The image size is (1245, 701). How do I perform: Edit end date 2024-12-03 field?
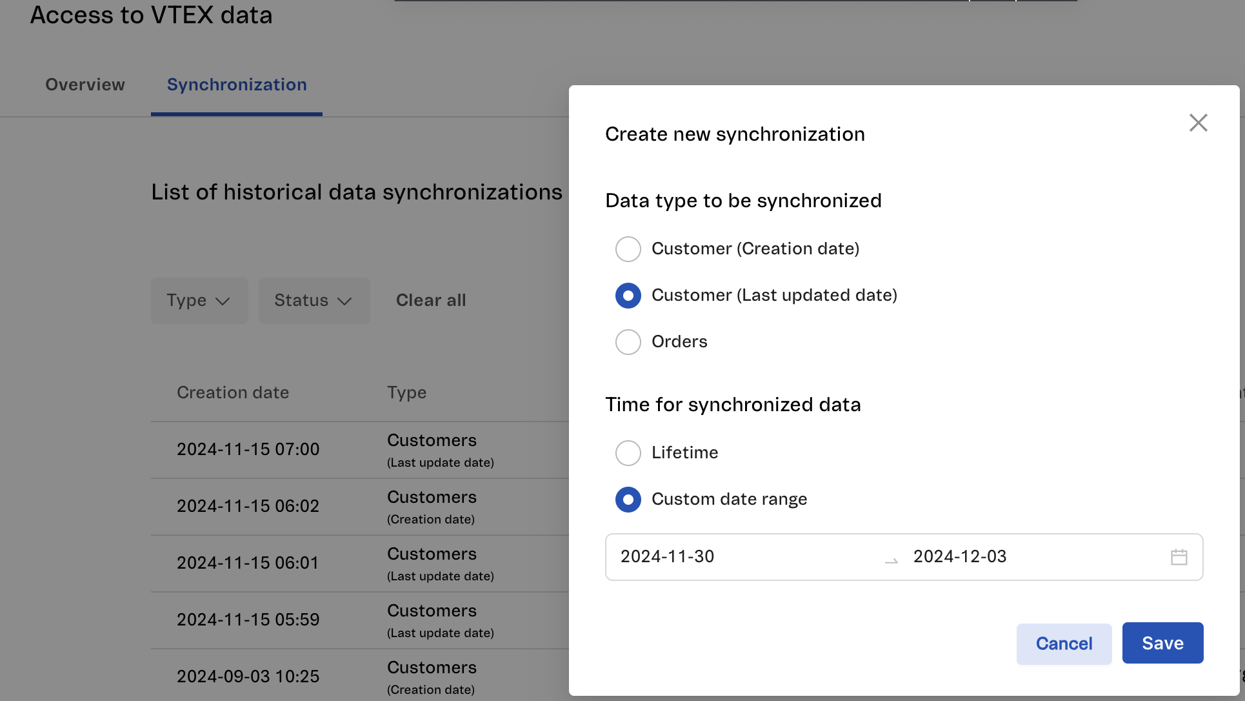pos(960,556)
